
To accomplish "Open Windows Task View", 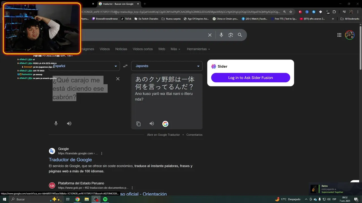I will [x=68, y=199].
